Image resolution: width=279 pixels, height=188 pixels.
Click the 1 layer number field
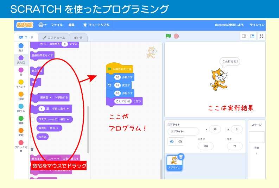(42, 108)
